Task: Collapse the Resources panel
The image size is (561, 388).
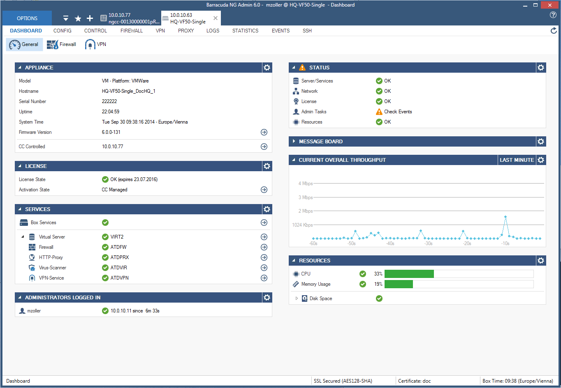Action: tap(294, 261)
